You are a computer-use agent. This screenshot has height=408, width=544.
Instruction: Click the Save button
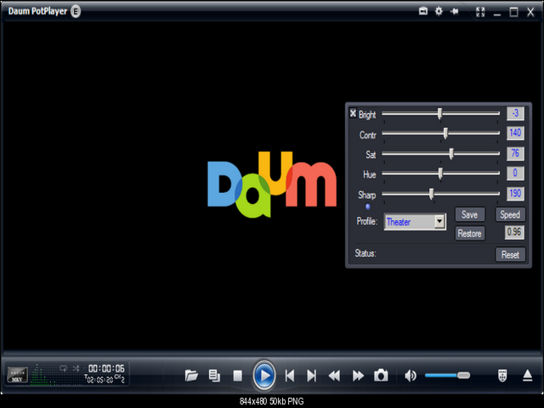coord(469,215)
